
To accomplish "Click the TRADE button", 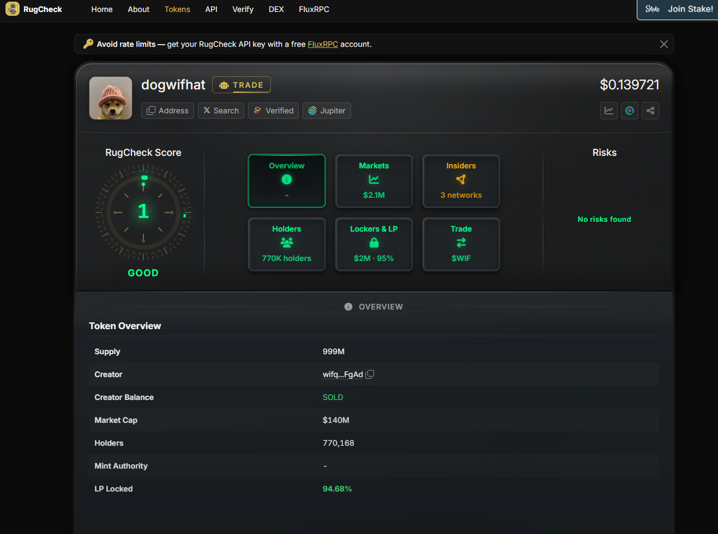I will tap(242, 85).
